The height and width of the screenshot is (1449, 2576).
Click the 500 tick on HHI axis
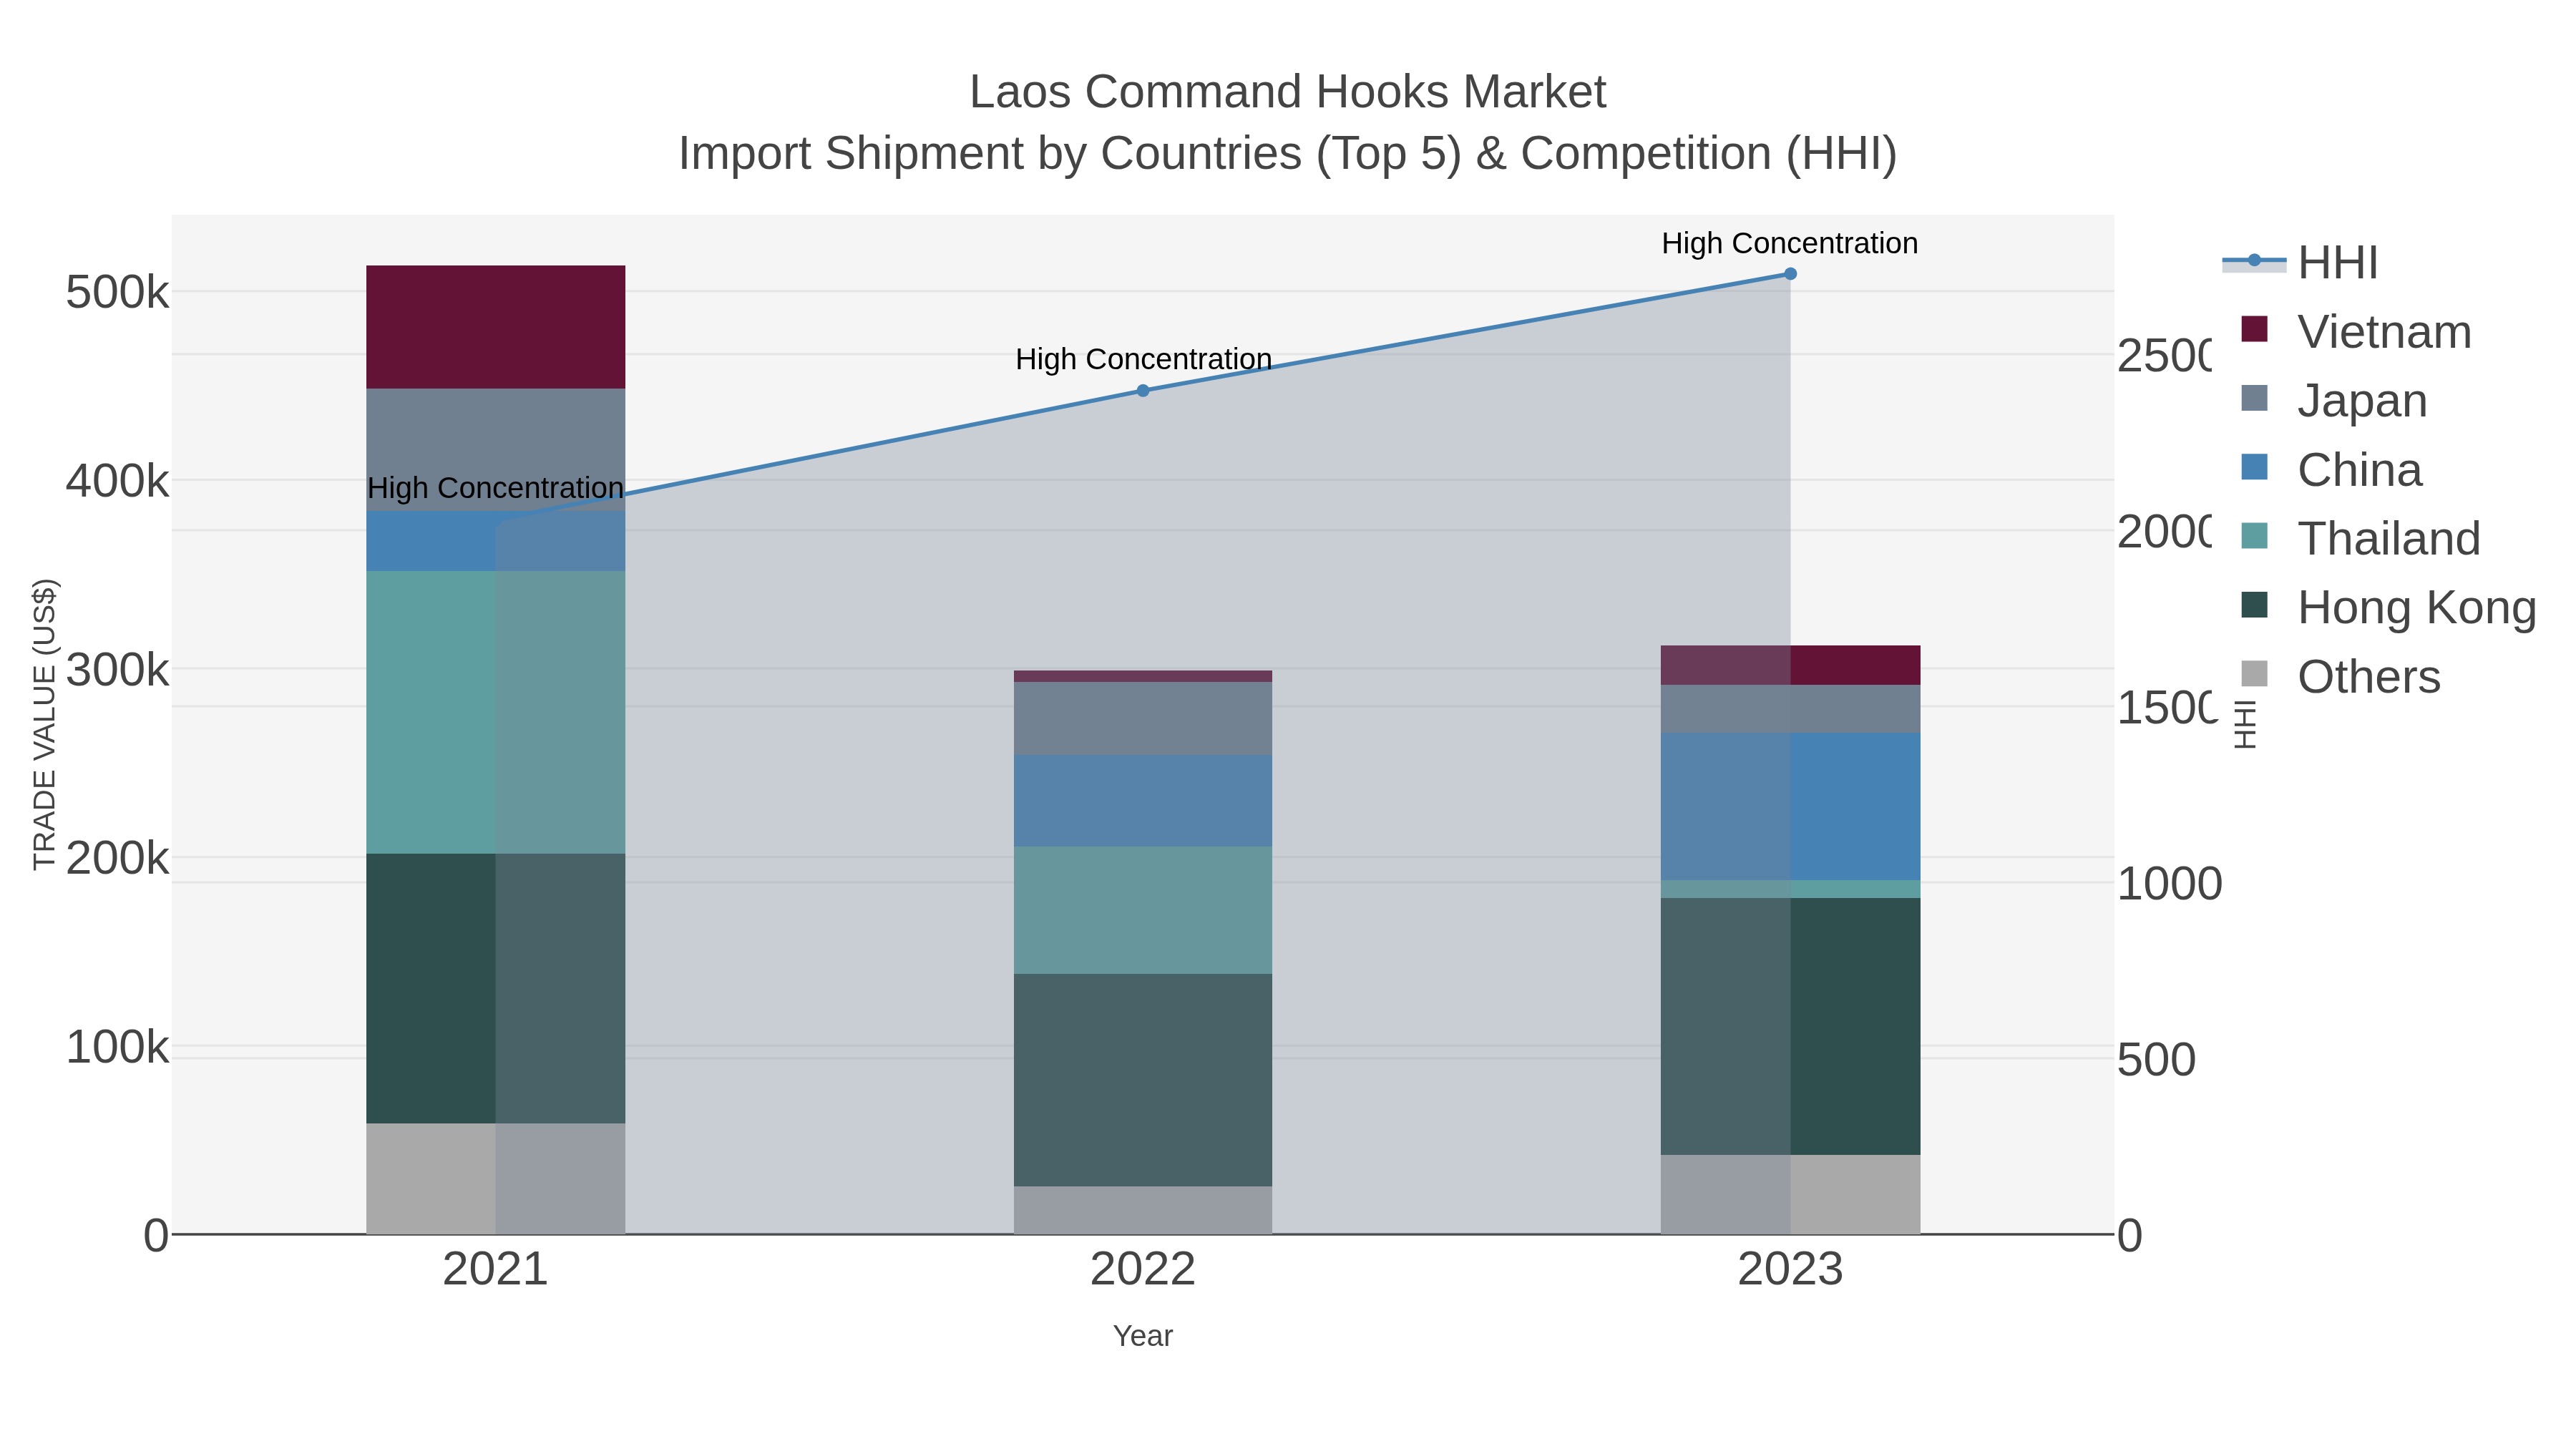(2156, 1060)
